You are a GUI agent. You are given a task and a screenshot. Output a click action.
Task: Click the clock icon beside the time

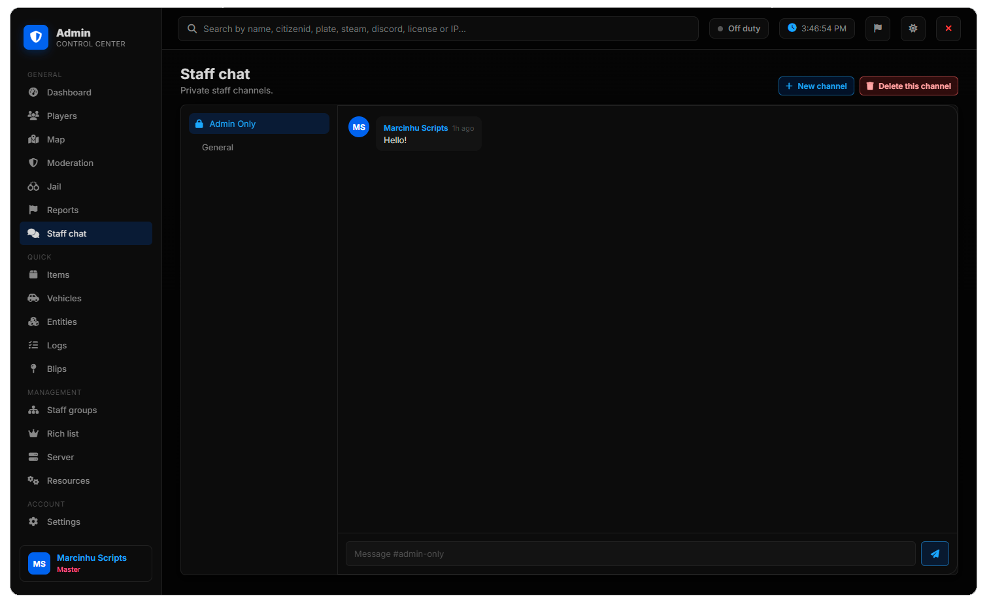tap(792, 28)
